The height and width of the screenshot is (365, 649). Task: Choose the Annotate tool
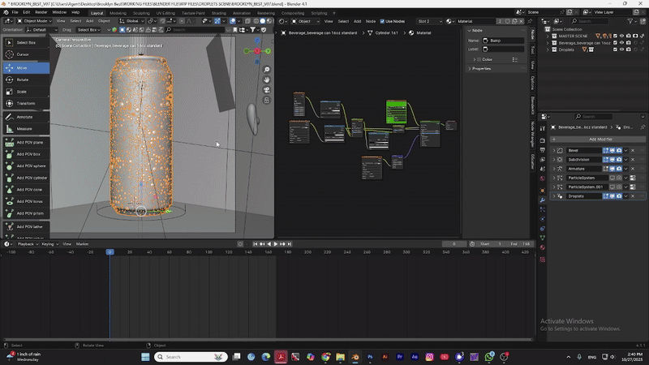tap(25, 117)
